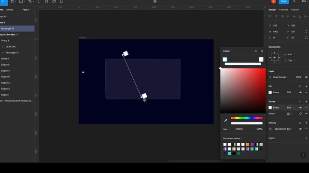Remove Background blur effect
The width and height of the screenshot is (309, 173).
(306, 129)
